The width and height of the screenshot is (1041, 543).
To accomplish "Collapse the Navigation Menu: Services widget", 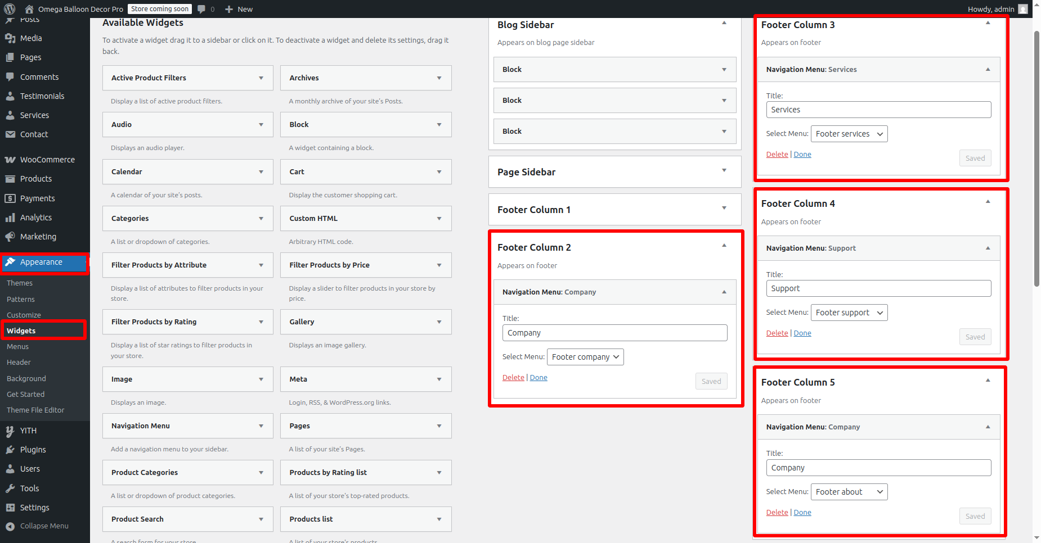I will 988,69.
